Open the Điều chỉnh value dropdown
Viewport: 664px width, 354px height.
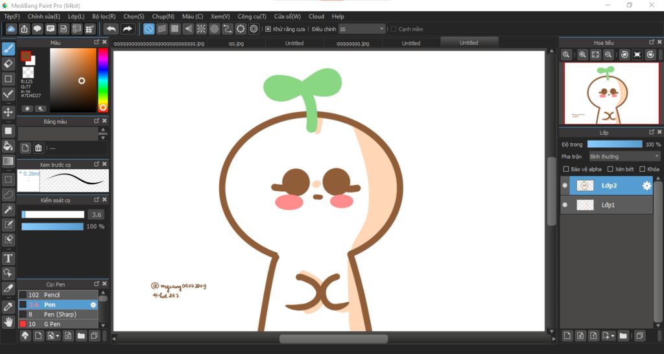tap(362, 29)
